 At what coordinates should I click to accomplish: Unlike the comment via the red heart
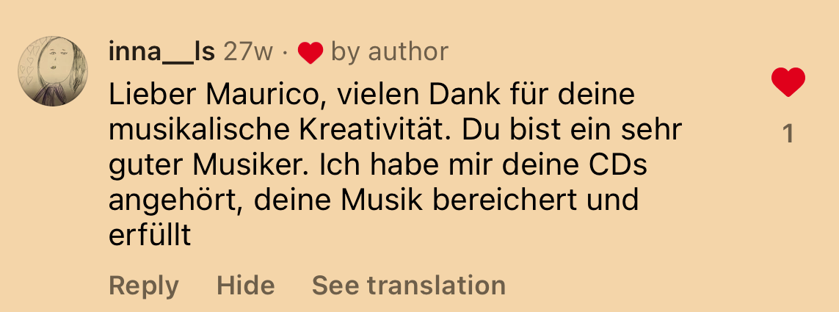click(x=788, y=82)
